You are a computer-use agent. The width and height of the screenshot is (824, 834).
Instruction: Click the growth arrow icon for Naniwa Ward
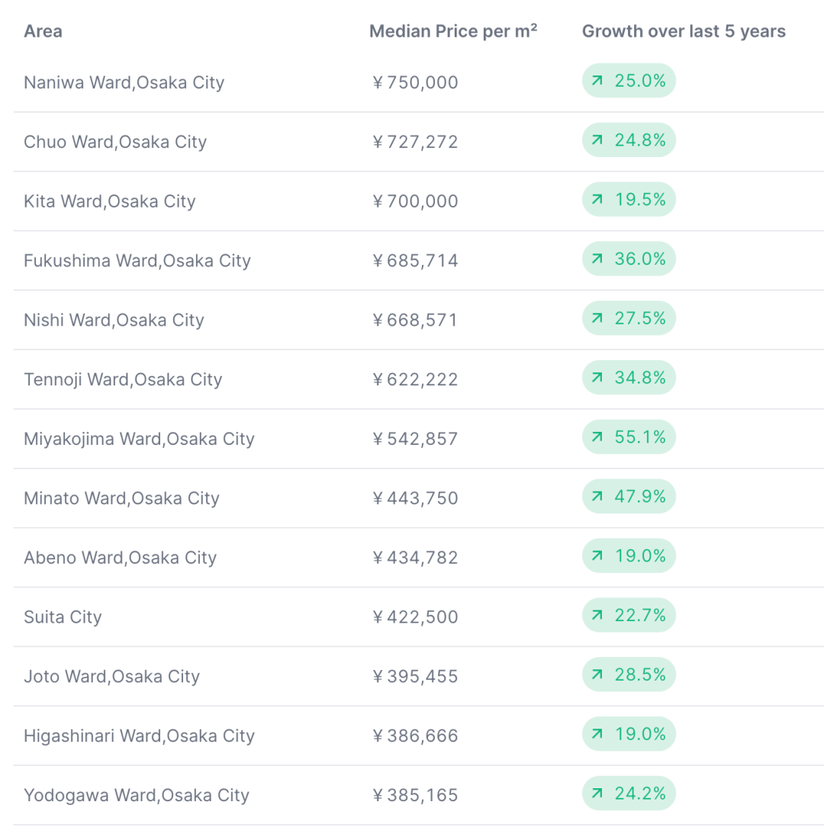tap(597, 80)
